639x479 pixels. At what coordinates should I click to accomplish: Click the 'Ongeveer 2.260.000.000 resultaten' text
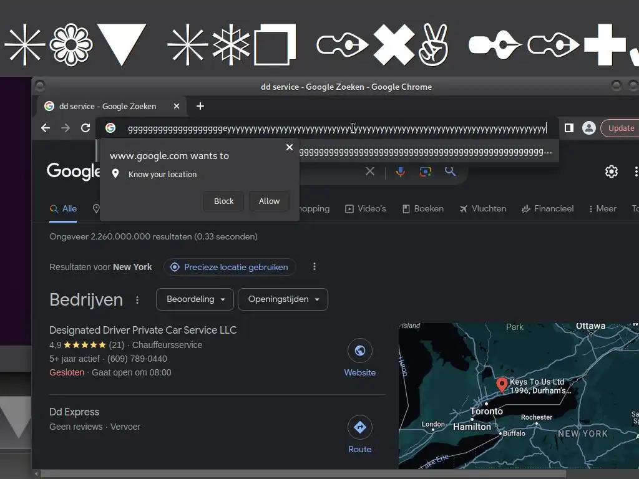click(154, 236)
